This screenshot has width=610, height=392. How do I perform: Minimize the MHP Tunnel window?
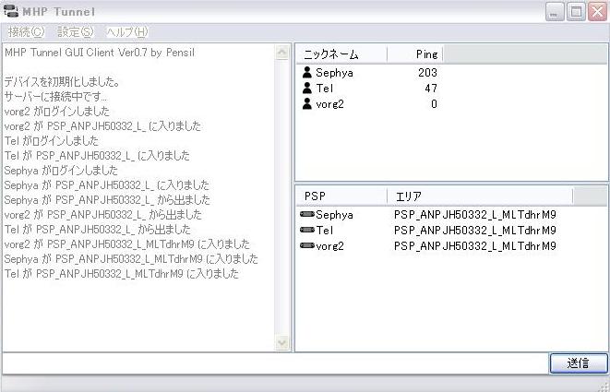[x=555, y=12]
